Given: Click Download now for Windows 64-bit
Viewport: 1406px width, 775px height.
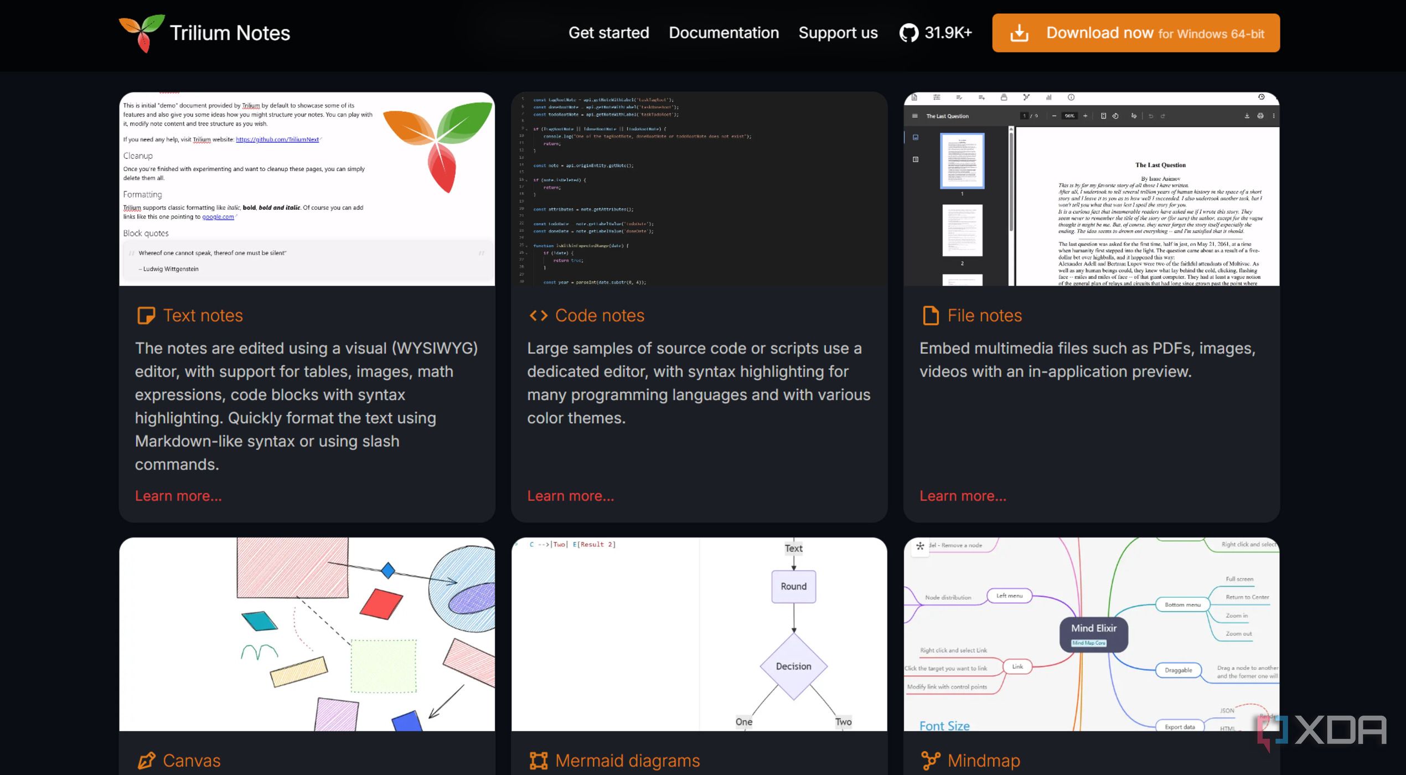Looking at the screenshot, I should [1136, 33].
